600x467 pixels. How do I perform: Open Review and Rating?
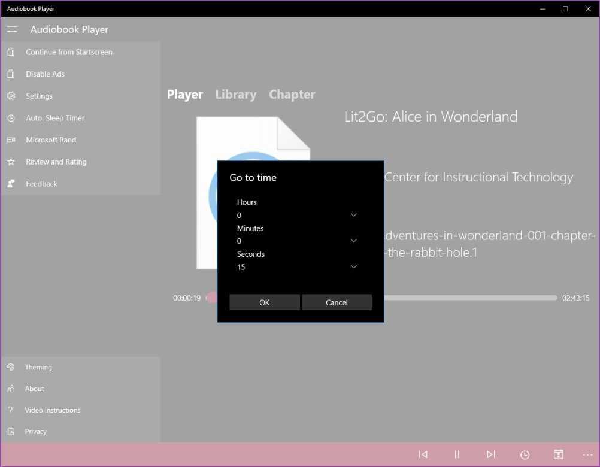coord(56,162)
